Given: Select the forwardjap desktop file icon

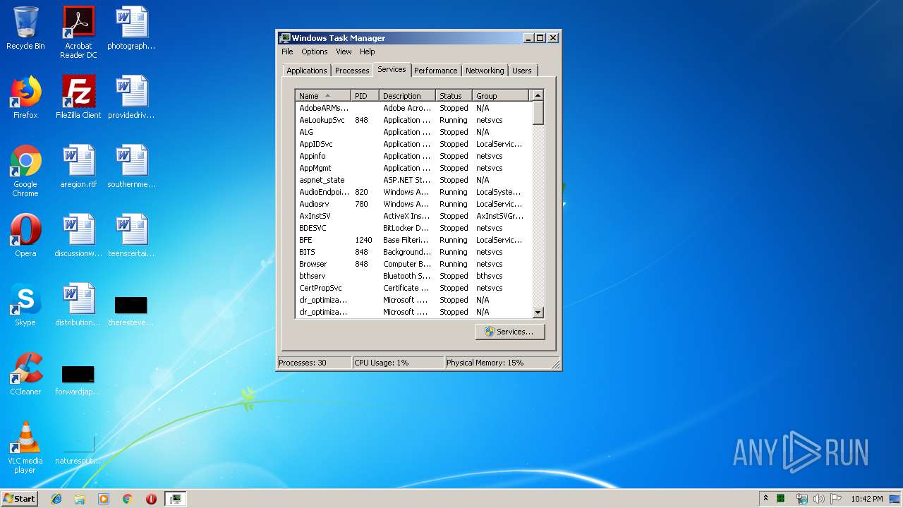Looking at the screenshot, I should (x=78, y=380).
